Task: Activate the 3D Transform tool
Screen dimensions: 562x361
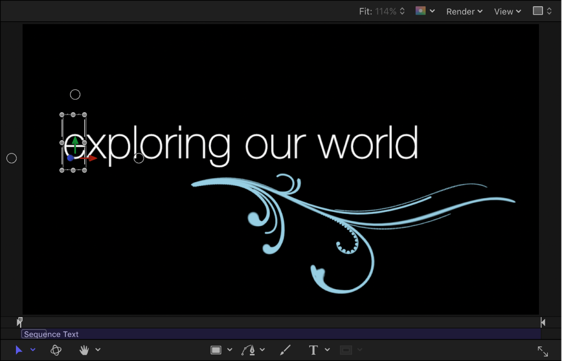Action: pyautogui.click(x=56, y=350)
